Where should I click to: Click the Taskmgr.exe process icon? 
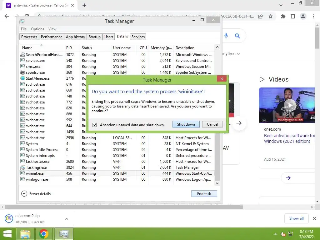point(22,167)
